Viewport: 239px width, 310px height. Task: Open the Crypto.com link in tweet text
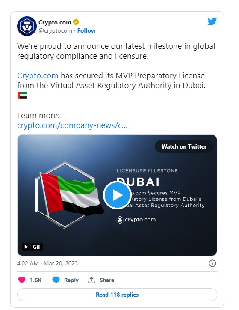(38, 76)
